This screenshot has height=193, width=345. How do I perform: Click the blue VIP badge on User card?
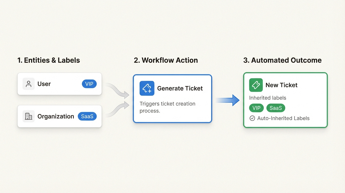tap(89, 84)
